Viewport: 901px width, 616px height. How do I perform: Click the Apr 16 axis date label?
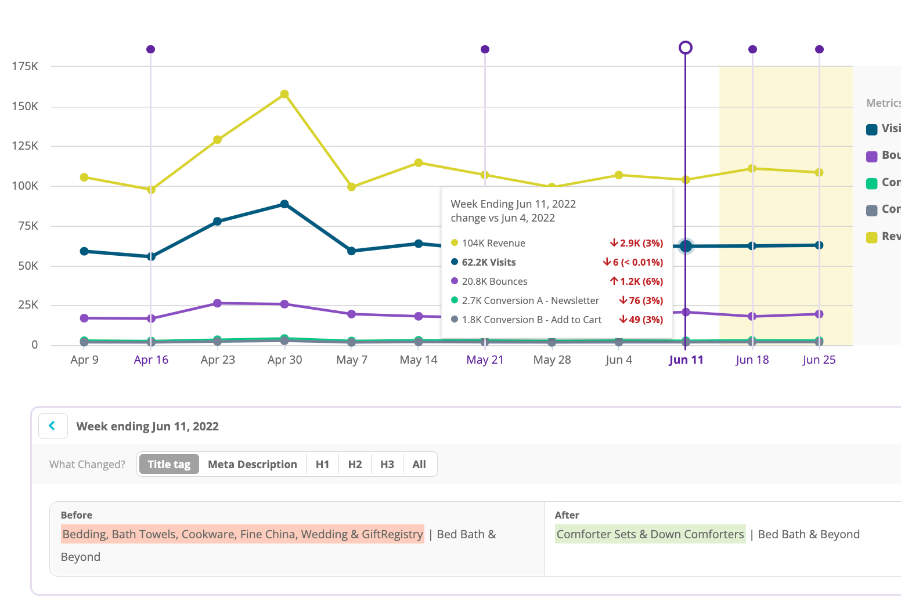151,360
